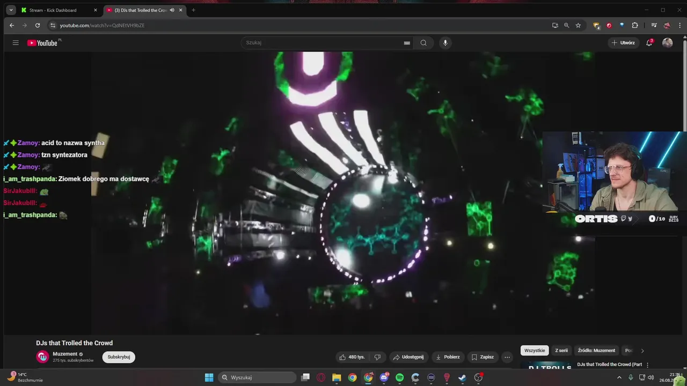This screenshot has width=687, height=386.
Task: Focus the Szukaj search field
Action: [x=322, y=43]
